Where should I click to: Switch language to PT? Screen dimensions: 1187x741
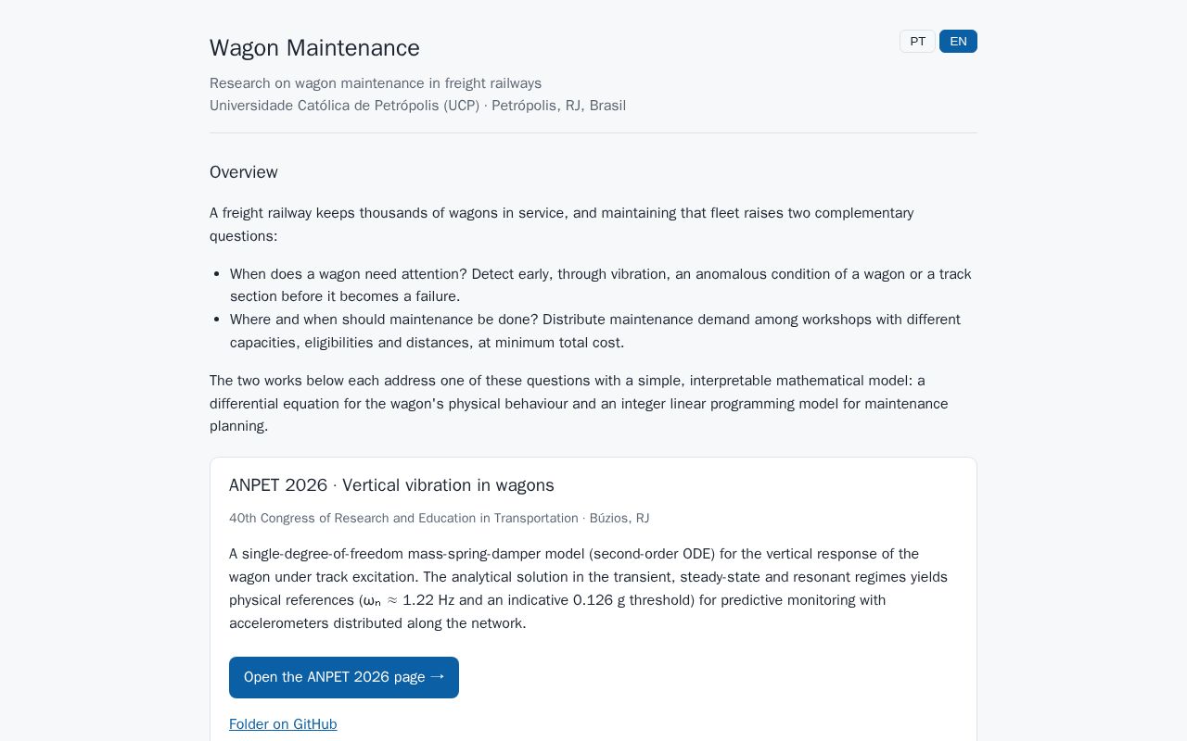(917, 42)
